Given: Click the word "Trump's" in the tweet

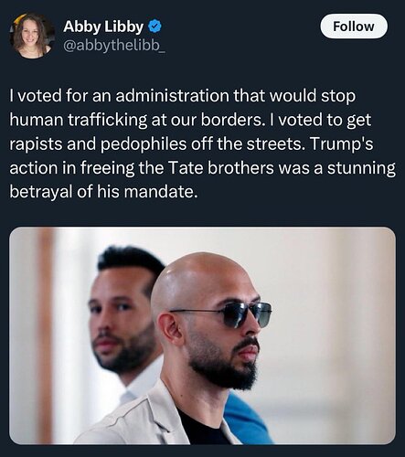Looking at the screenshot, I should pos(341,144).
